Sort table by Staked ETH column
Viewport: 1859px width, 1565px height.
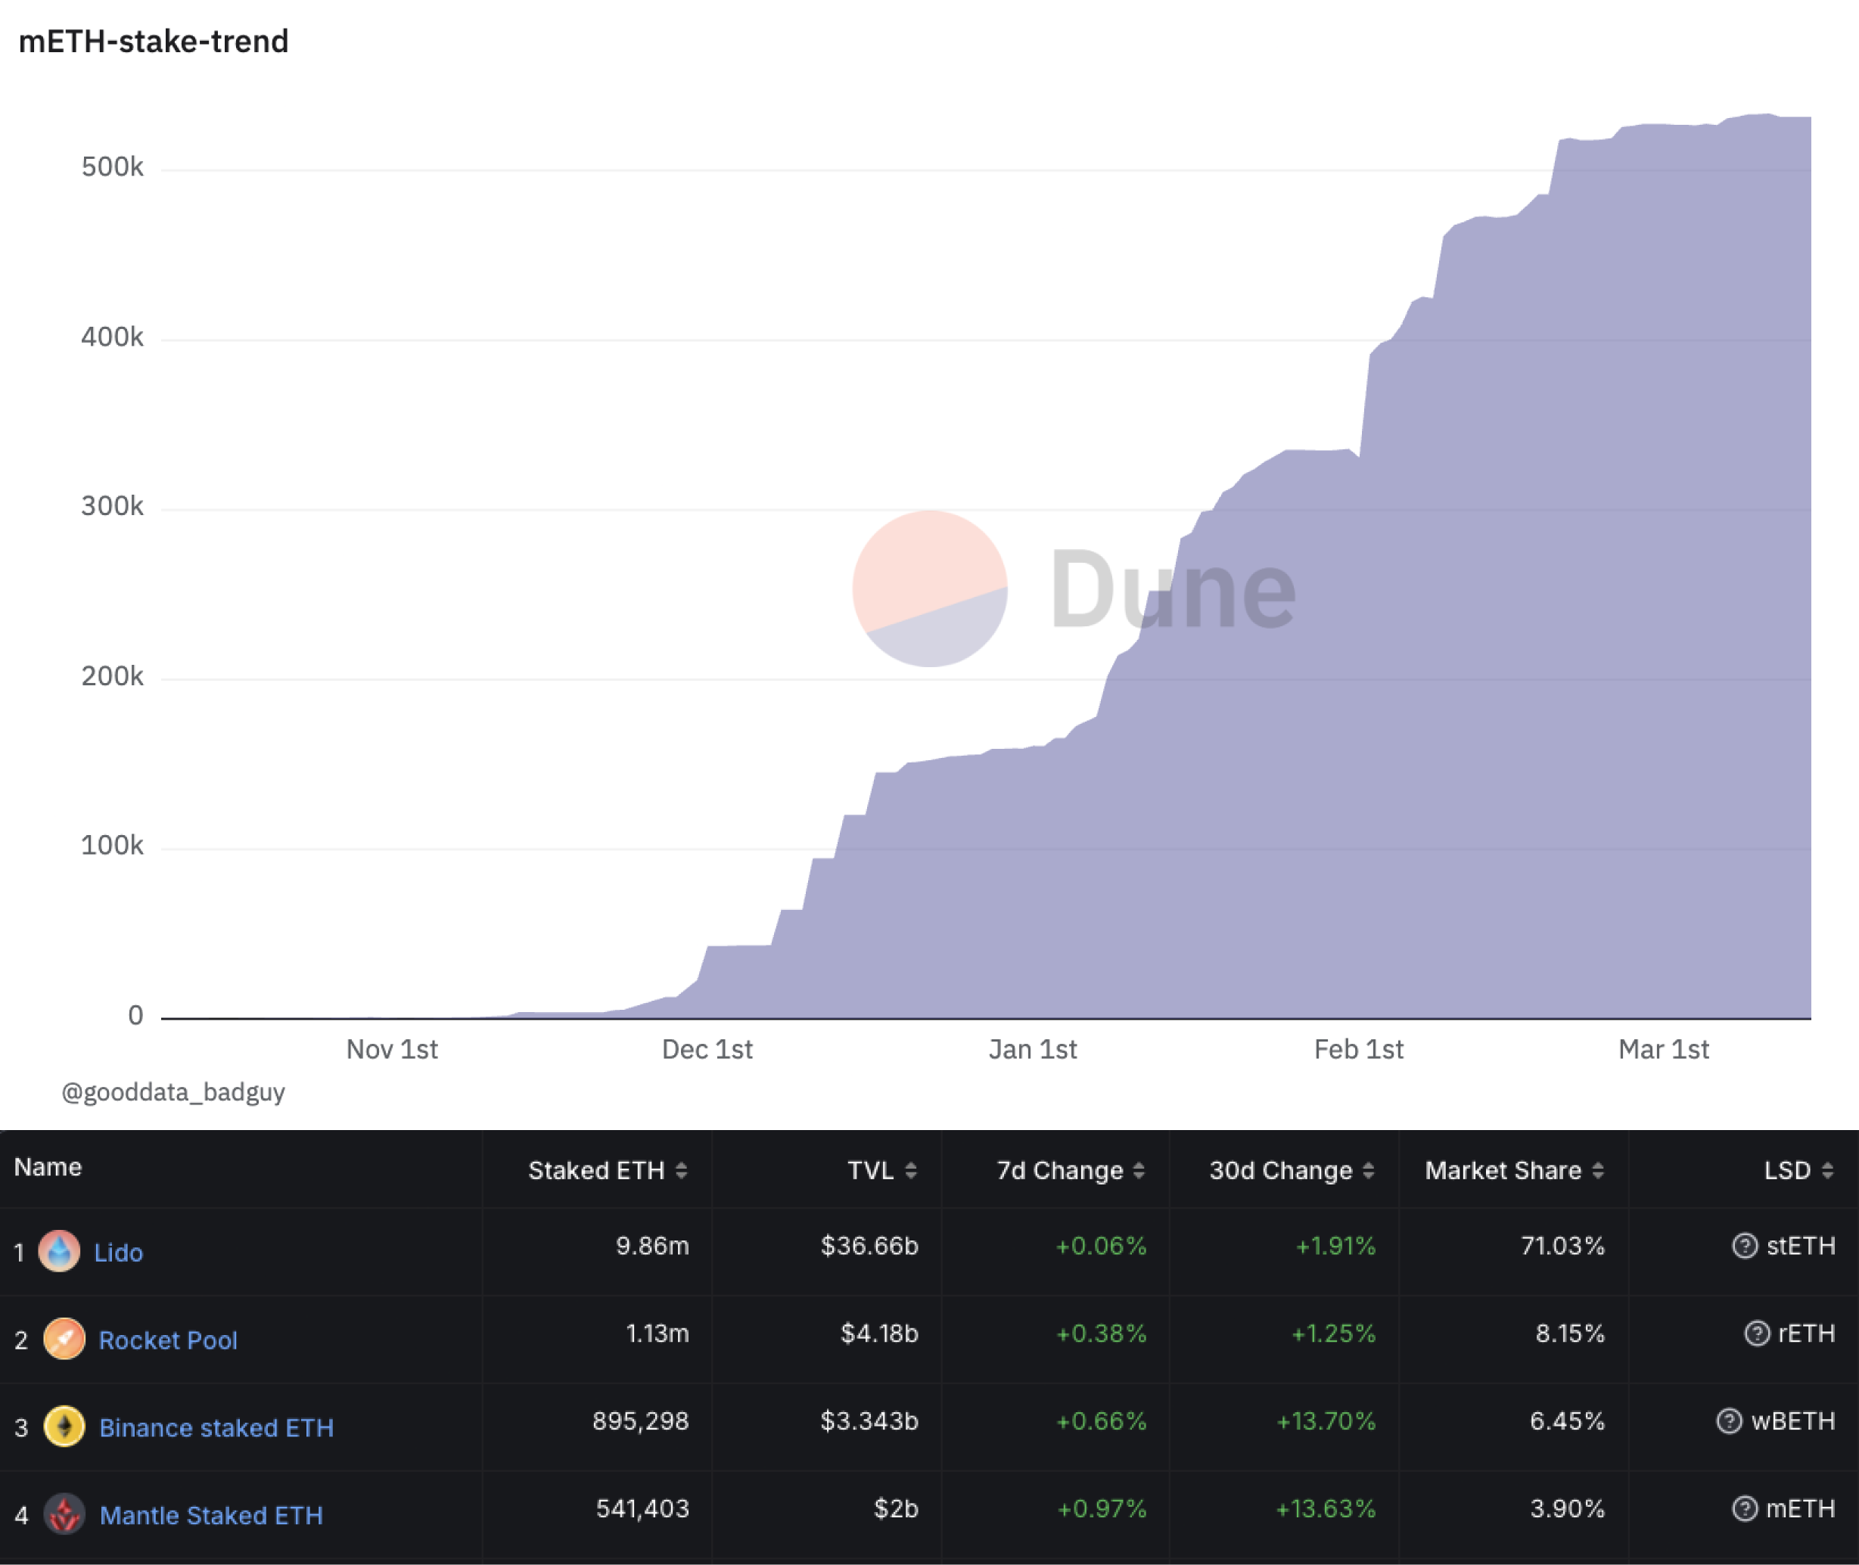pos(608,1170)
